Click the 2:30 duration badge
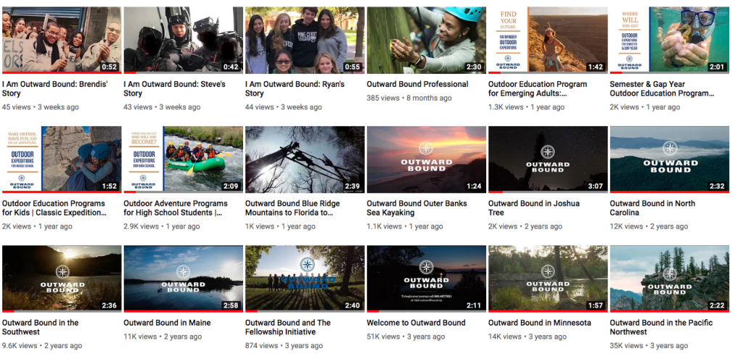 (x=474, y=67)
